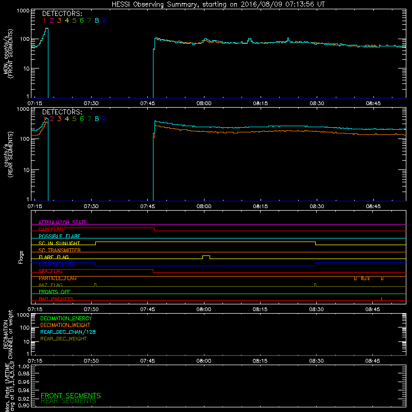412x412 pixels.
Task: Click the DECIMATION_WEIGHT legend entry
Action: pyautogui.click(x=65, y=325)
